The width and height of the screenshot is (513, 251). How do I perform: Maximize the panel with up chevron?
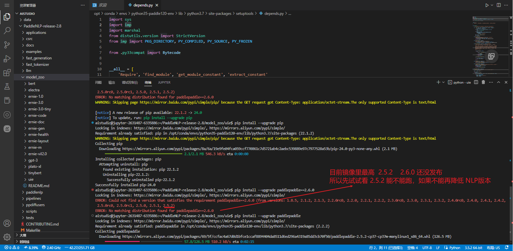[x=498, y=82]
